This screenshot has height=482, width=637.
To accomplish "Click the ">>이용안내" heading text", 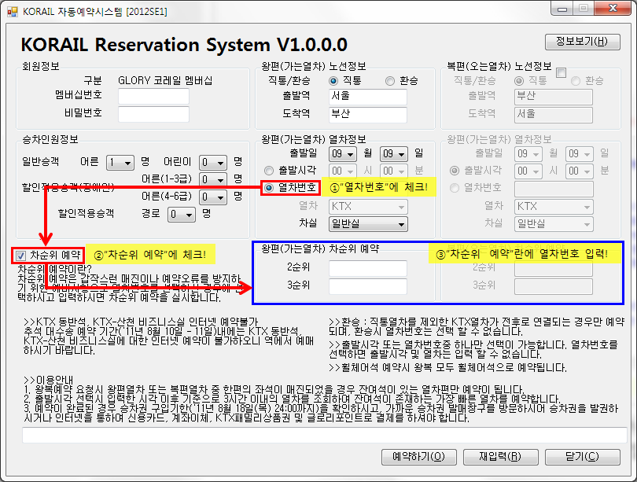I will [48, 381].
